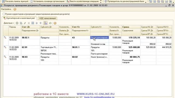Click 'Показать панель функций' toolbar button
This screenshot has height=98, width=175.
tap(15, 1)
